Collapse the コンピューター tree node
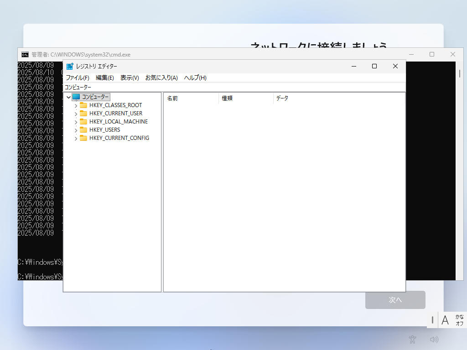Image resolution: width=467 pixels, height=350 pixels. (x=68, y=97)
